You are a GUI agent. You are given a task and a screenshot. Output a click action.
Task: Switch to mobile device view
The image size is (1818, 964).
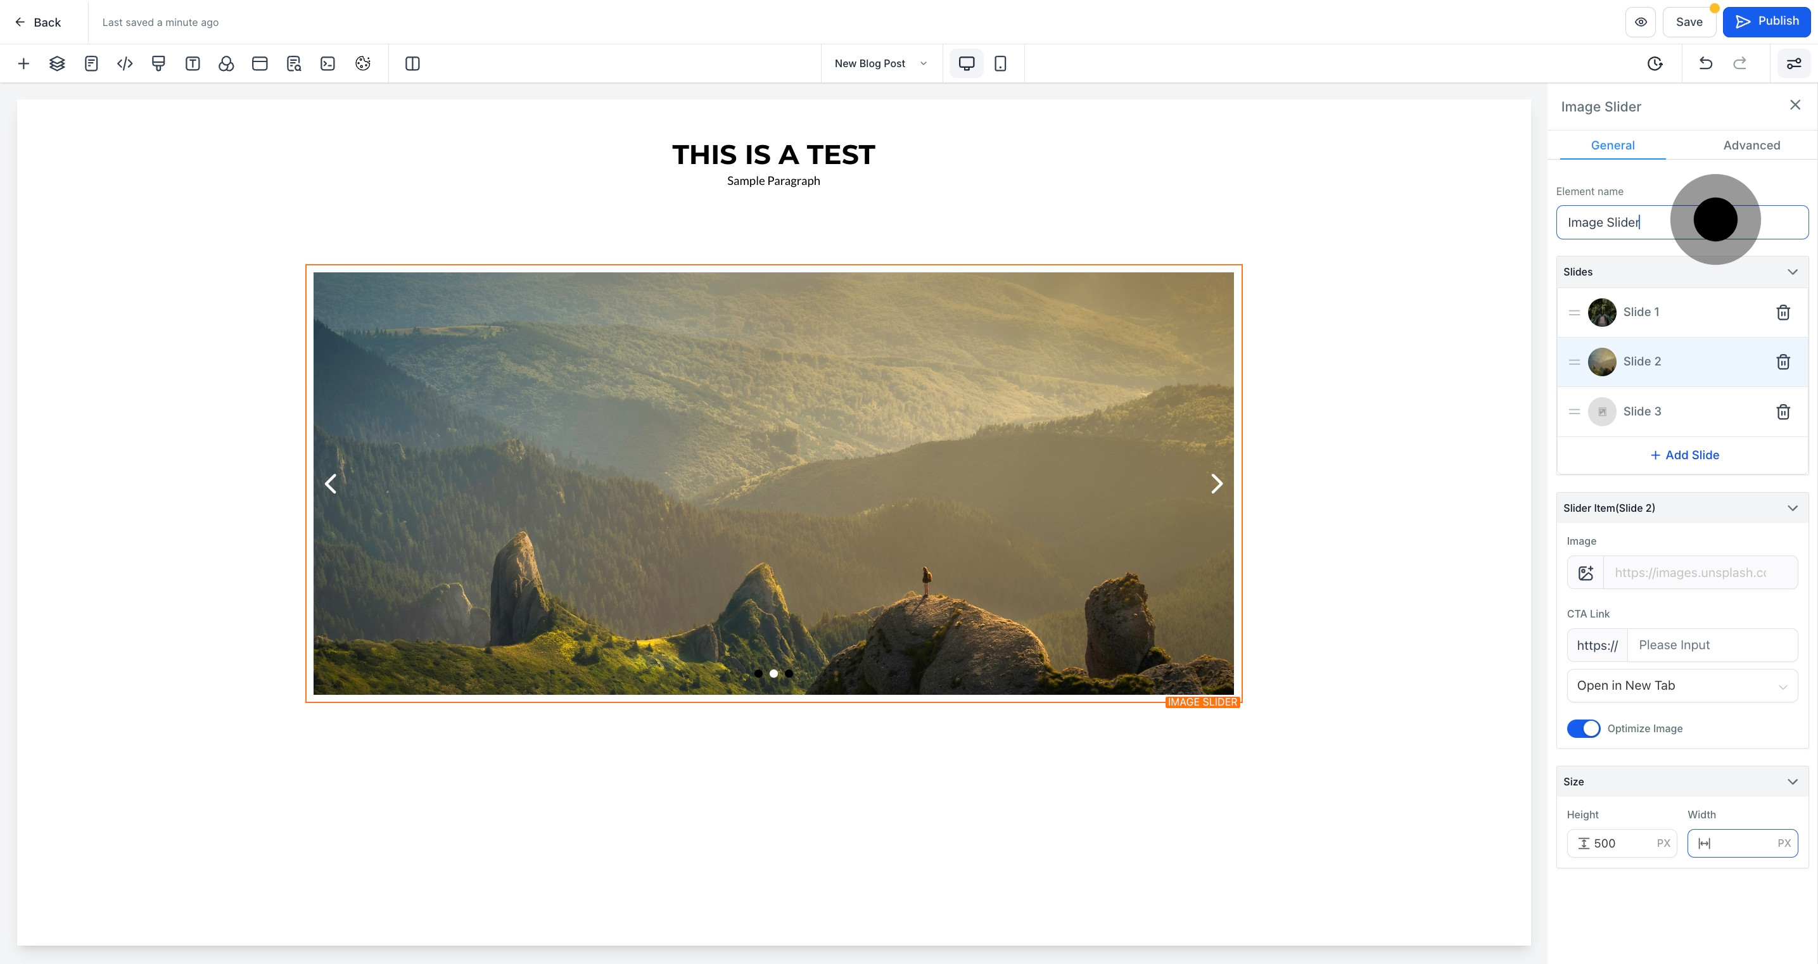[x=1000, y=63]
